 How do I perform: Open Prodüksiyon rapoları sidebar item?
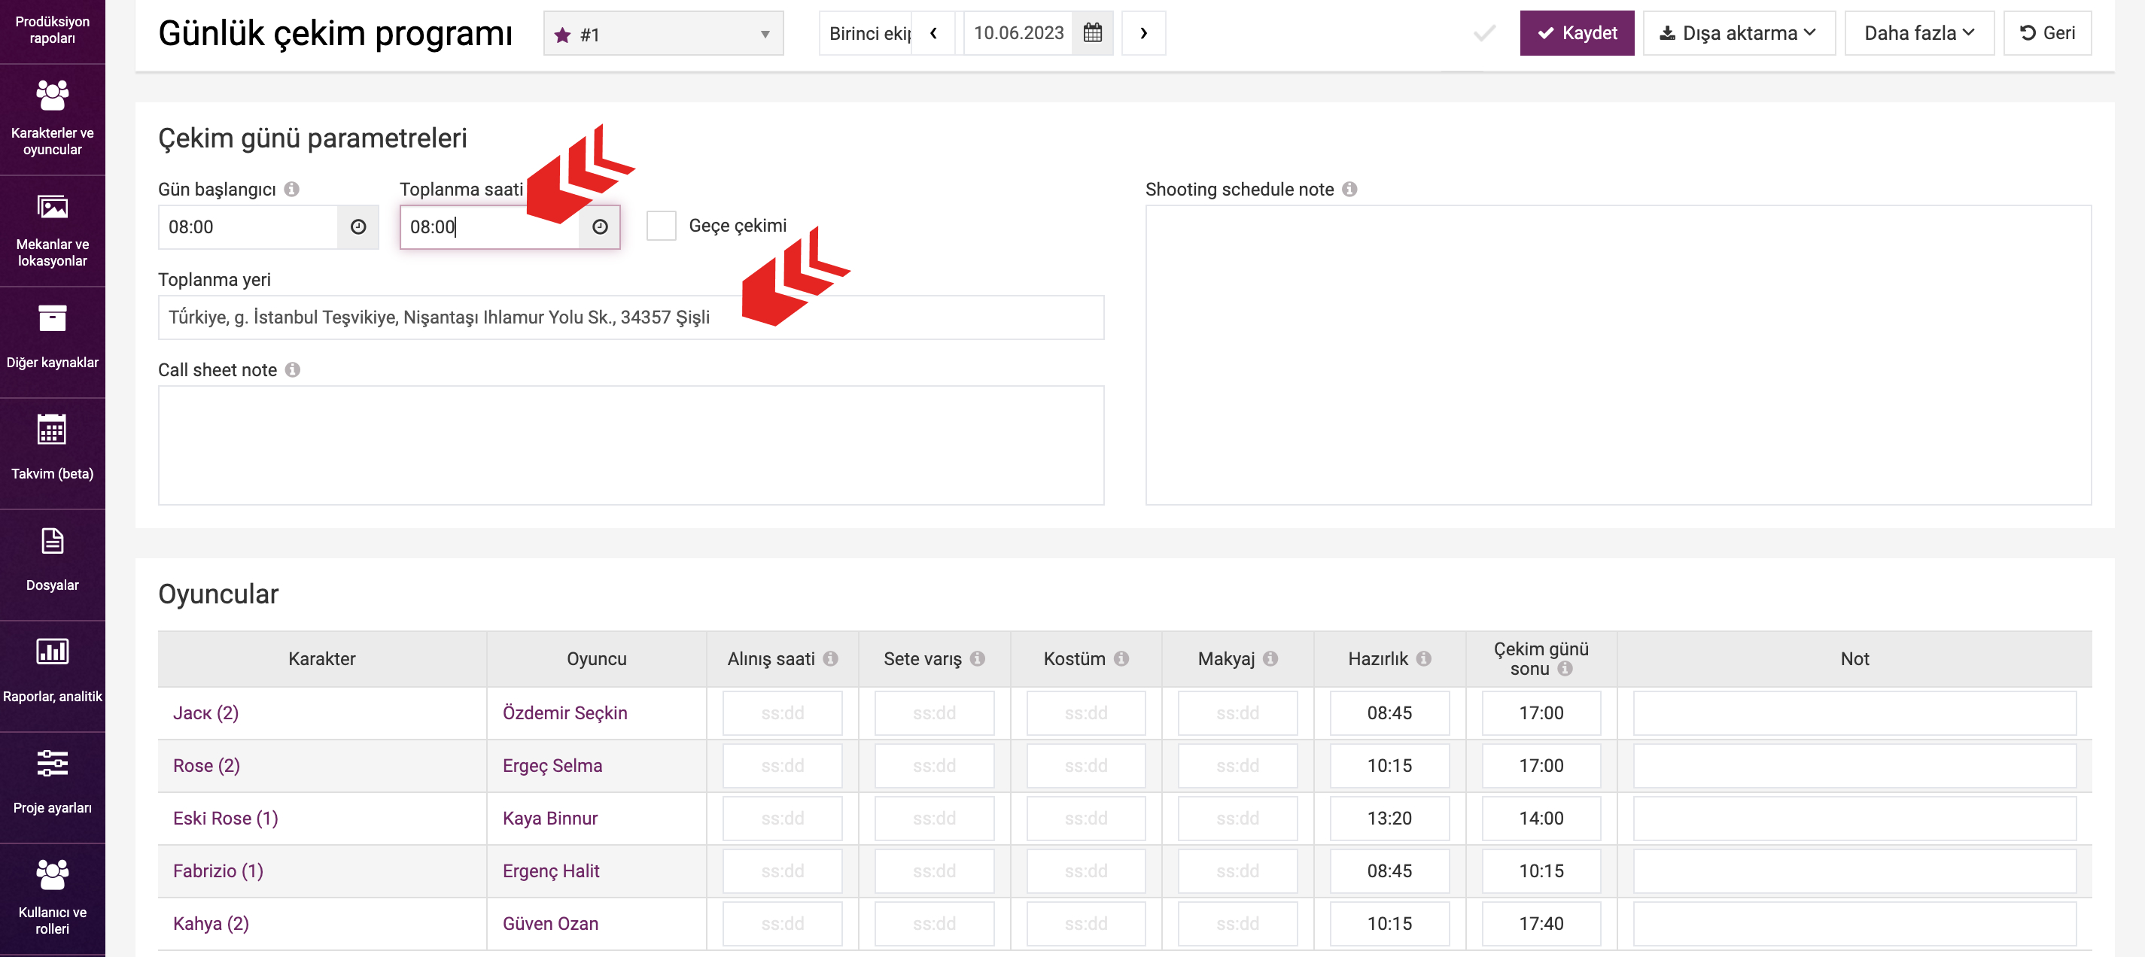(x=53, y=31)
